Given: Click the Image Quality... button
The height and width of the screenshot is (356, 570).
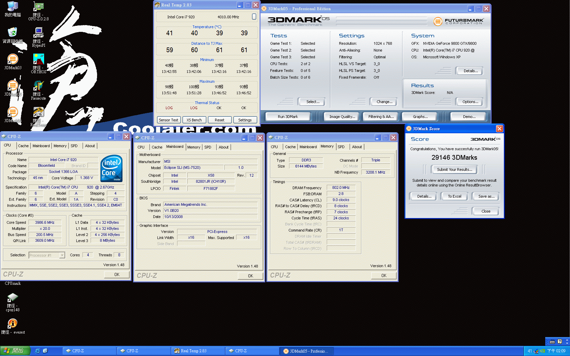Looking at the screenshot, I should (x=342, y=117).
